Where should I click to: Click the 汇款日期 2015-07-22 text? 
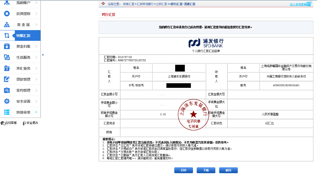[118, 57]
